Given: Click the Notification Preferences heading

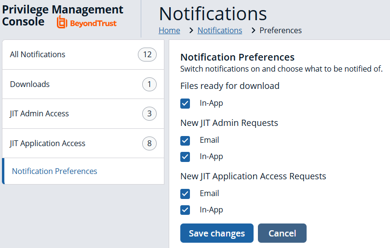Looking at the screenshot, I should coord(237,57).
